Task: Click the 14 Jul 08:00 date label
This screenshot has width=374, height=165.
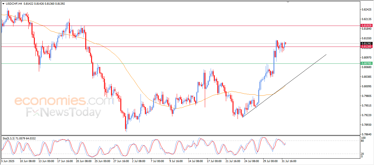Action: click(195, 161)
